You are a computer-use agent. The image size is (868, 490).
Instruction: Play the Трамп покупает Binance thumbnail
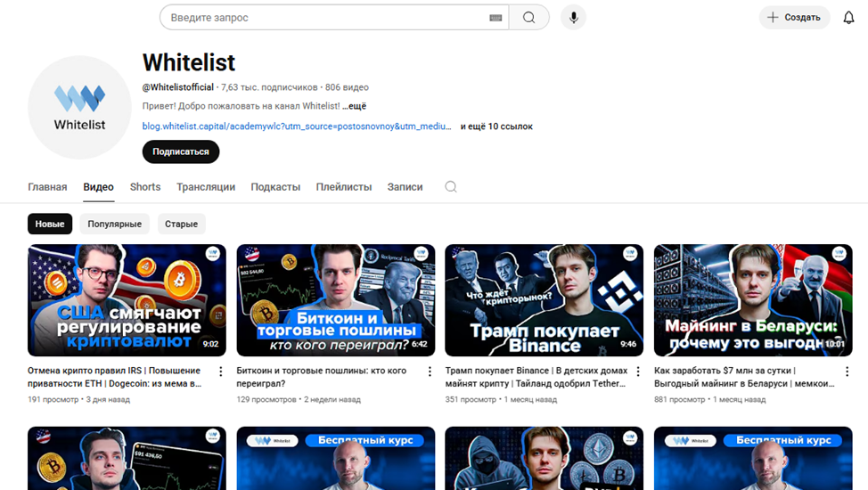tap(545, 300)
